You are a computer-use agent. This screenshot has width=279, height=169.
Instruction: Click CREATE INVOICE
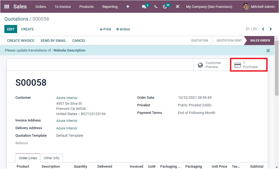20,40
